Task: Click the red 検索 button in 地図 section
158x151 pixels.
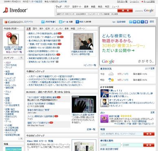Action: coord(149,134)
